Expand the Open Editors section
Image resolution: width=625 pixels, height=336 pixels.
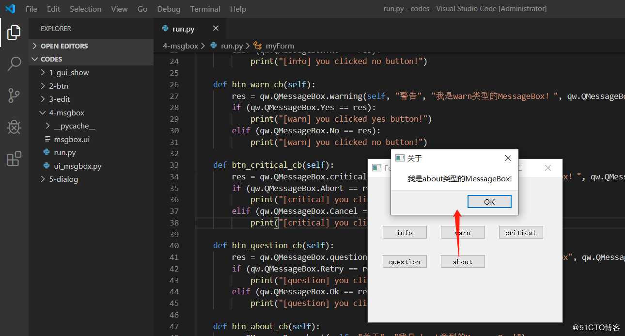[x=91, y=46]
